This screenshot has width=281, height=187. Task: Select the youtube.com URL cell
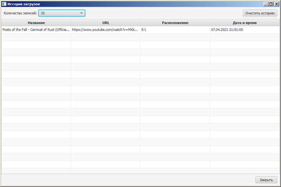[x=106, y=30]
